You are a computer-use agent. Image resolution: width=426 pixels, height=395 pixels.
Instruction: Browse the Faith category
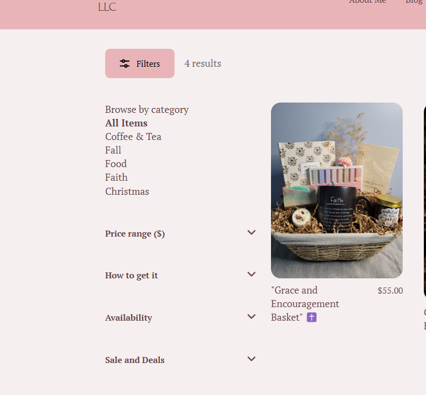pos(117,177)
